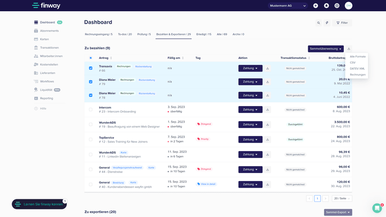Switch to the Rechnungseingang tab
Image resolution: width=386 pixels, height=217 pixels.
pyautogui.click(x=99, y=34)
